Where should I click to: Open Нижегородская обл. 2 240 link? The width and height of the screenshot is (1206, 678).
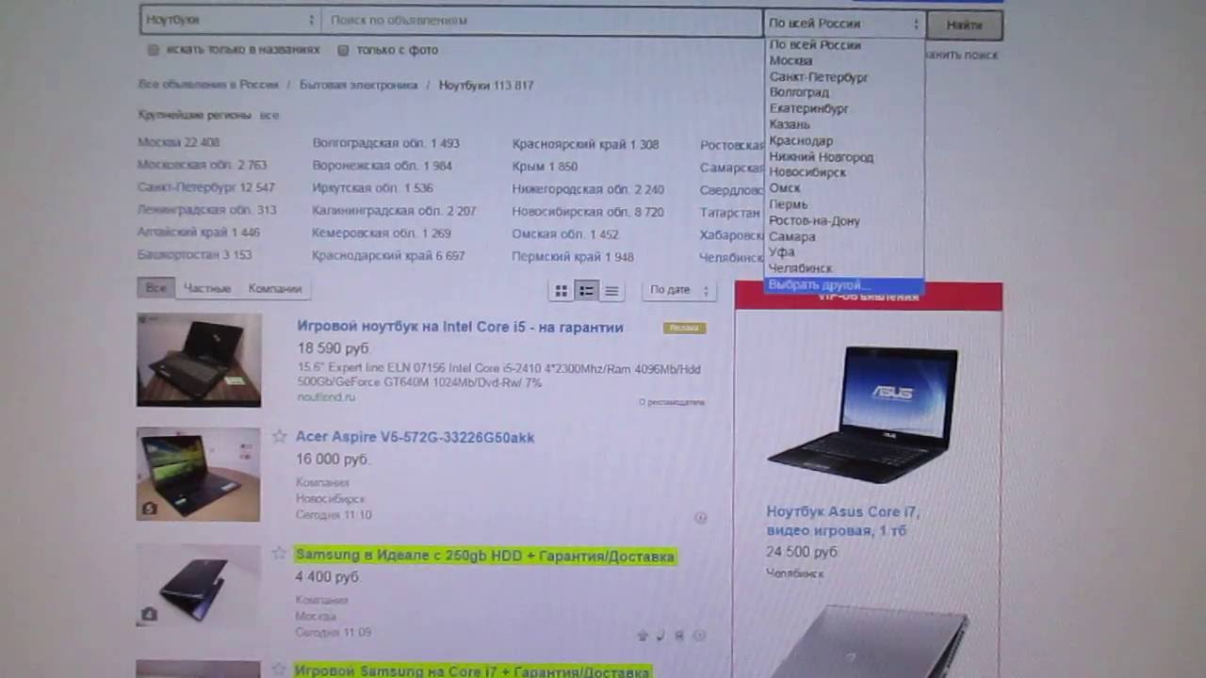pyautogui.click(x=588, y=189)
